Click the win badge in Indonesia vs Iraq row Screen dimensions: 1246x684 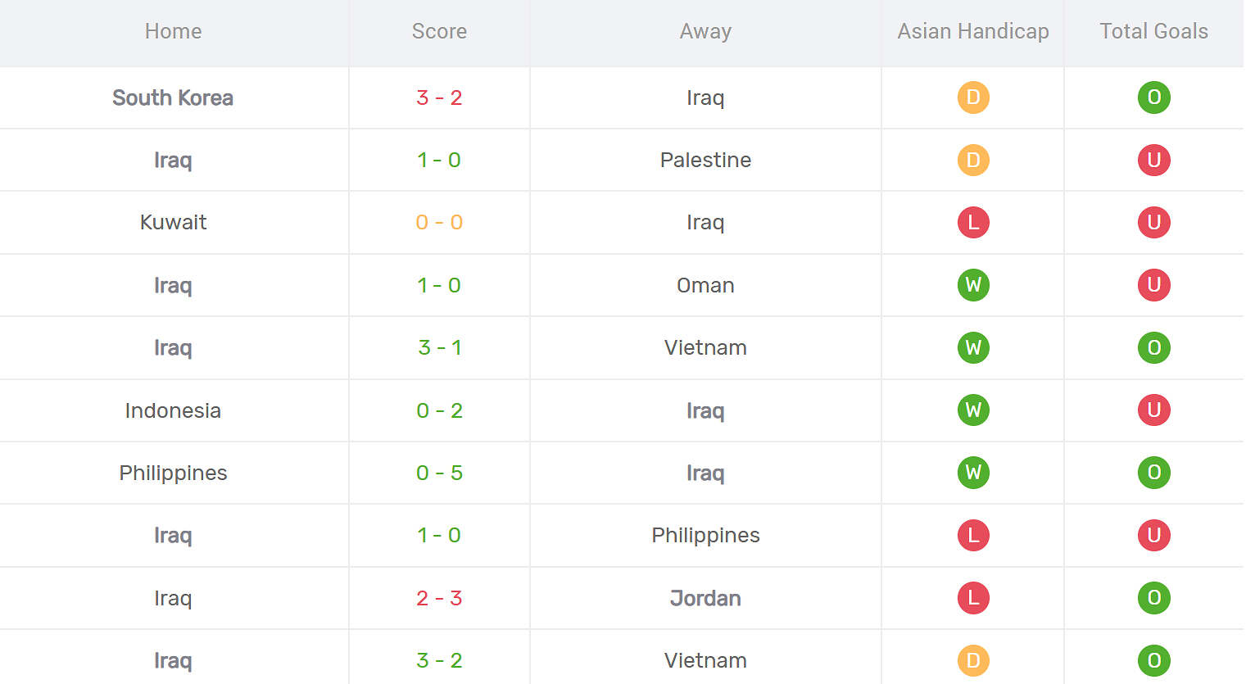pos(973,410)
